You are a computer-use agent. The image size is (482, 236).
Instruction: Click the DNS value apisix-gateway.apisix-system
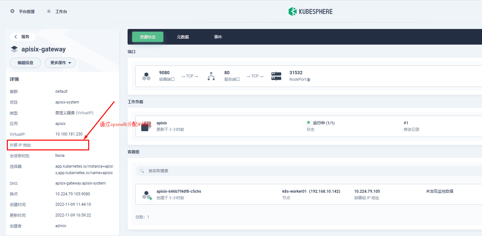tap(80, 183)
